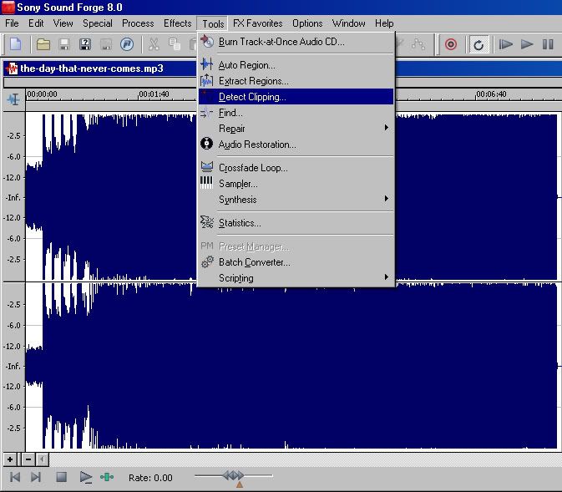Click the Save As floppy icon

point(85,44)
